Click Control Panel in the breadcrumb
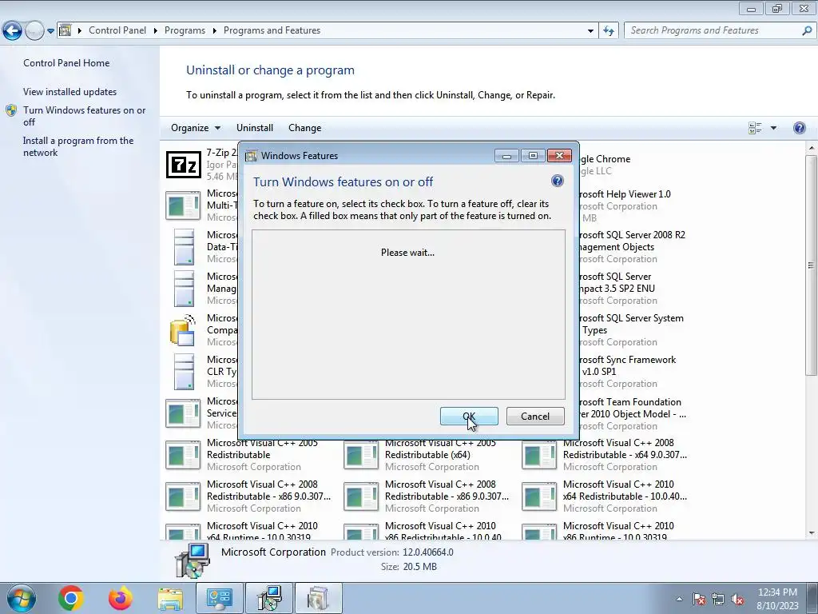818x614 pixels. (x=117, y=30)
